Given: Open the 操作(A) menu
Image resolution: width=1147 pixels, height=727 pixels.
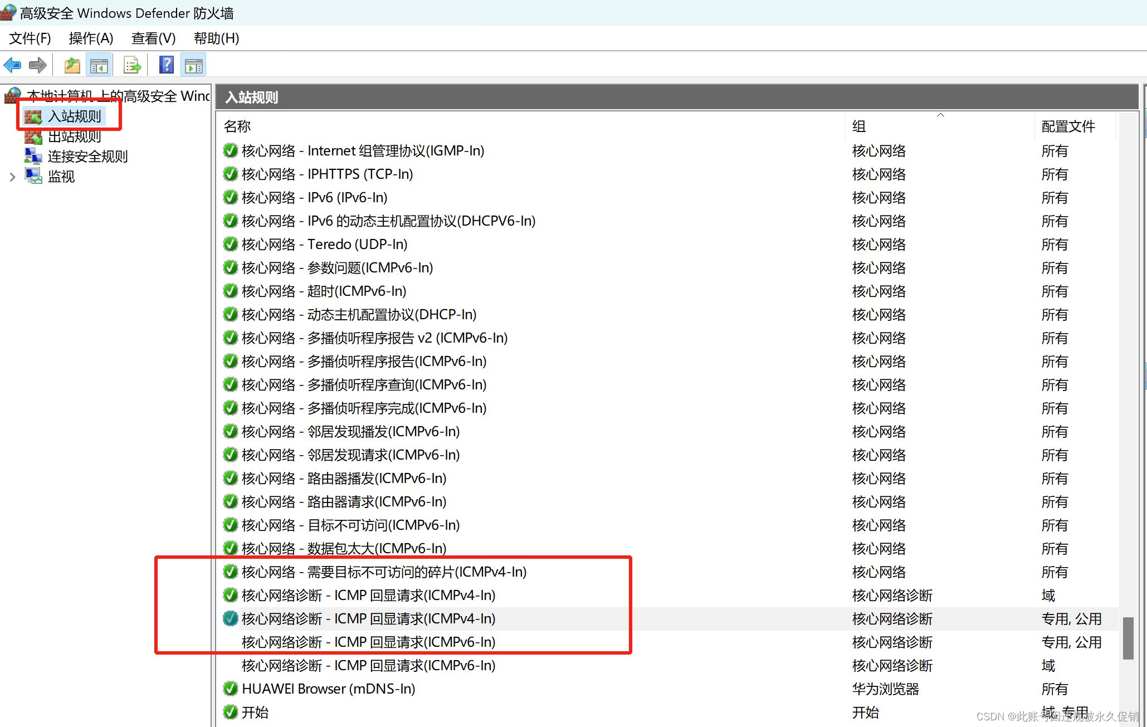Looking at the screenshot, I should click(91, 38).
